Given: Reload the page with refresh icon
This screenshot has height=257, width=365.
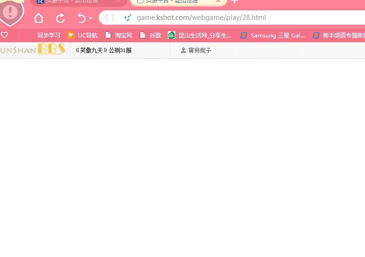Looking at the screenshot, I should point(60,18).
